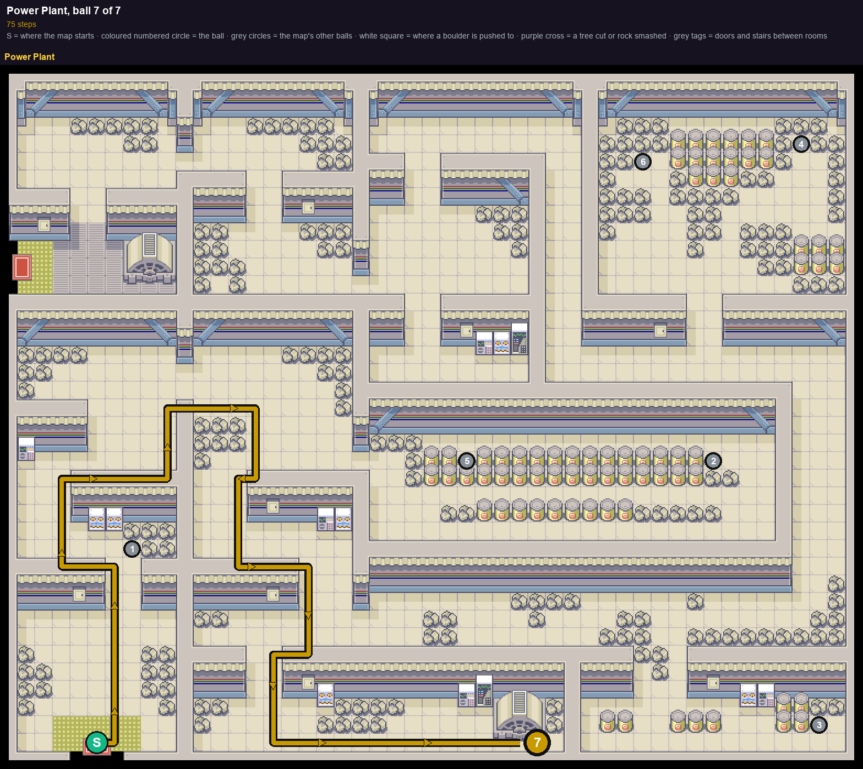Click grey ball marker number 6

click(643, 162)
